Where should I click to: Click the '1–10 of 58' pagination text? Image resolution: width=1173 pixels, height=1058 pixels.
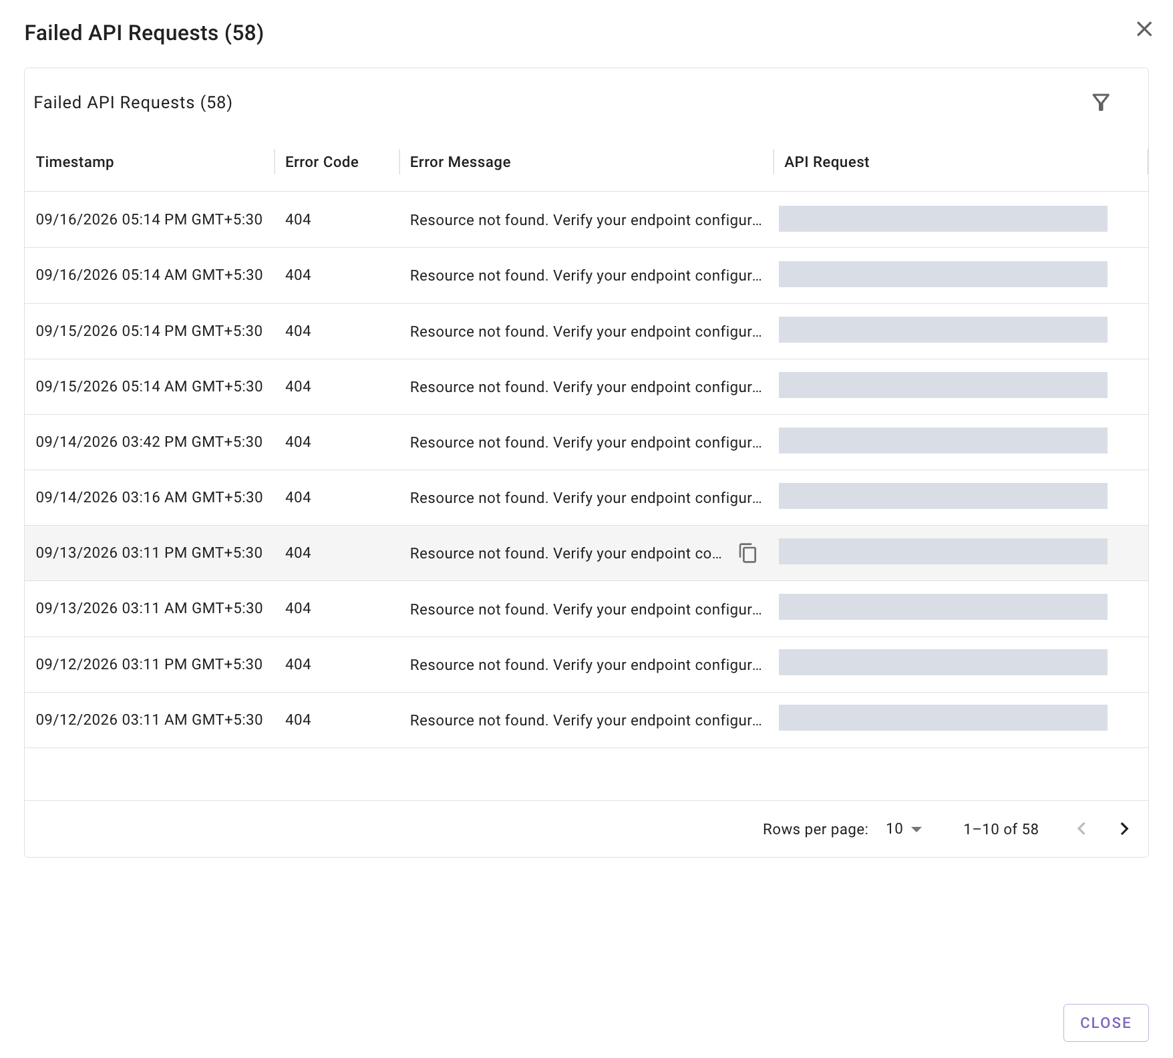pyautogui.click(x=1001, y=829)
